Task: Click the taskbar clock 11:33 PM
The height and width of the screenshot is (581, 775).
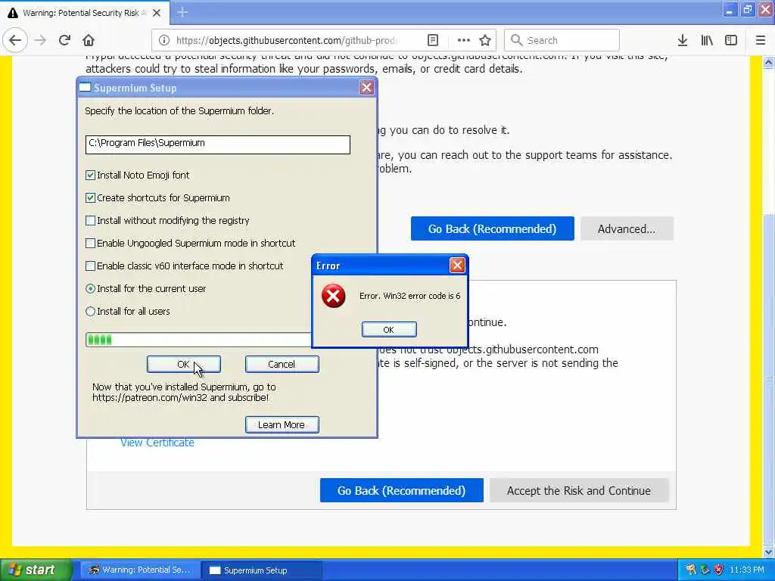Action: click(747, 570)
